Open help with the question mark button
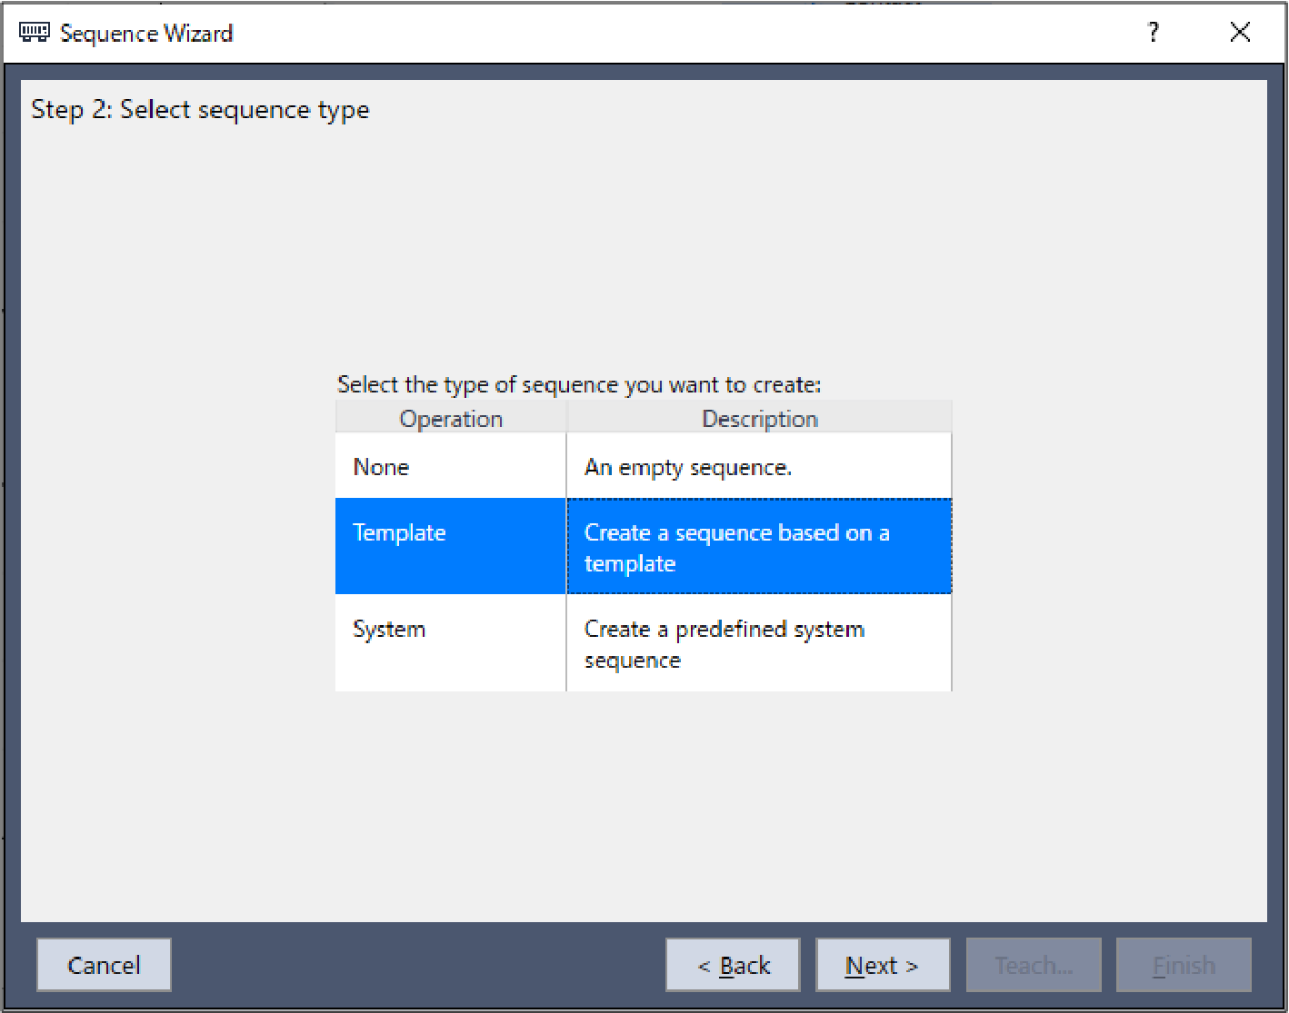 (x=1154, y=33)
